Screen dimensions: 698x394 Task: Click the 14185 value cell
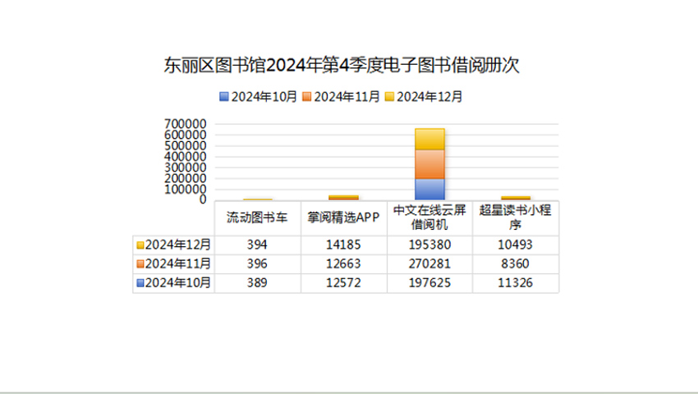click(x=343, y=245)
